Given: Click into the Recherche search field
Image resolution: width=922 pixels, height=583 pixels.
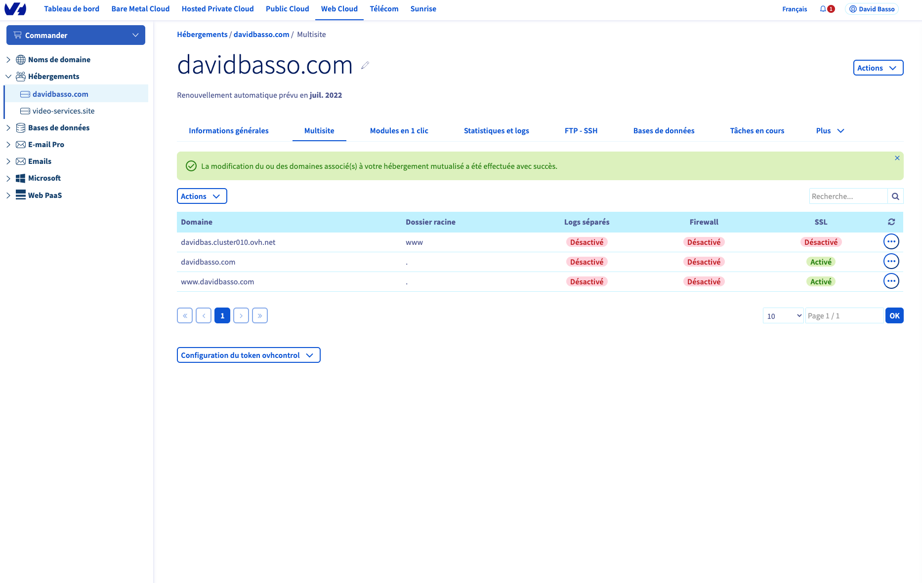Looking at the screenshot, I should pos(848,196).
